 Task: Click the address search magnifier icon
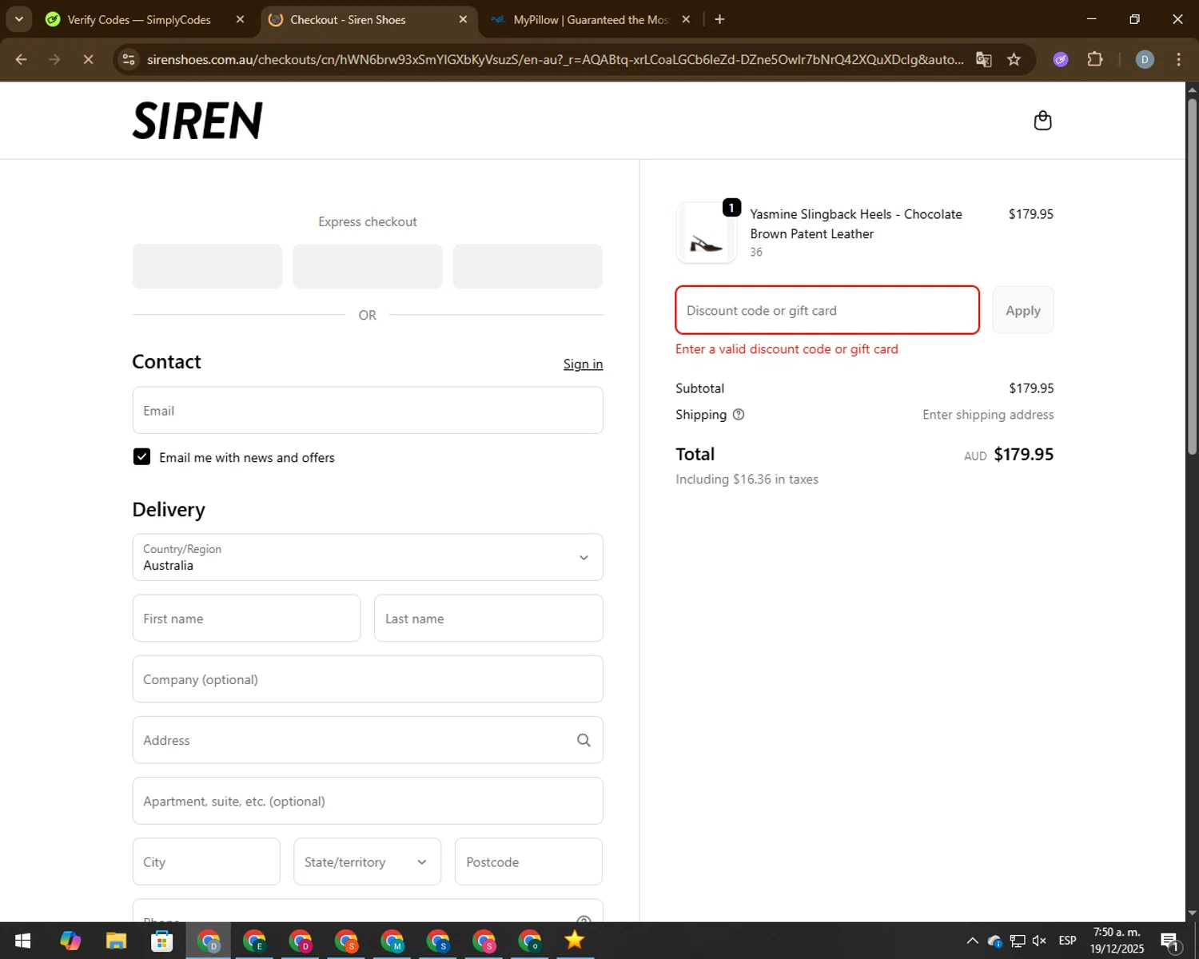[584, 740]
